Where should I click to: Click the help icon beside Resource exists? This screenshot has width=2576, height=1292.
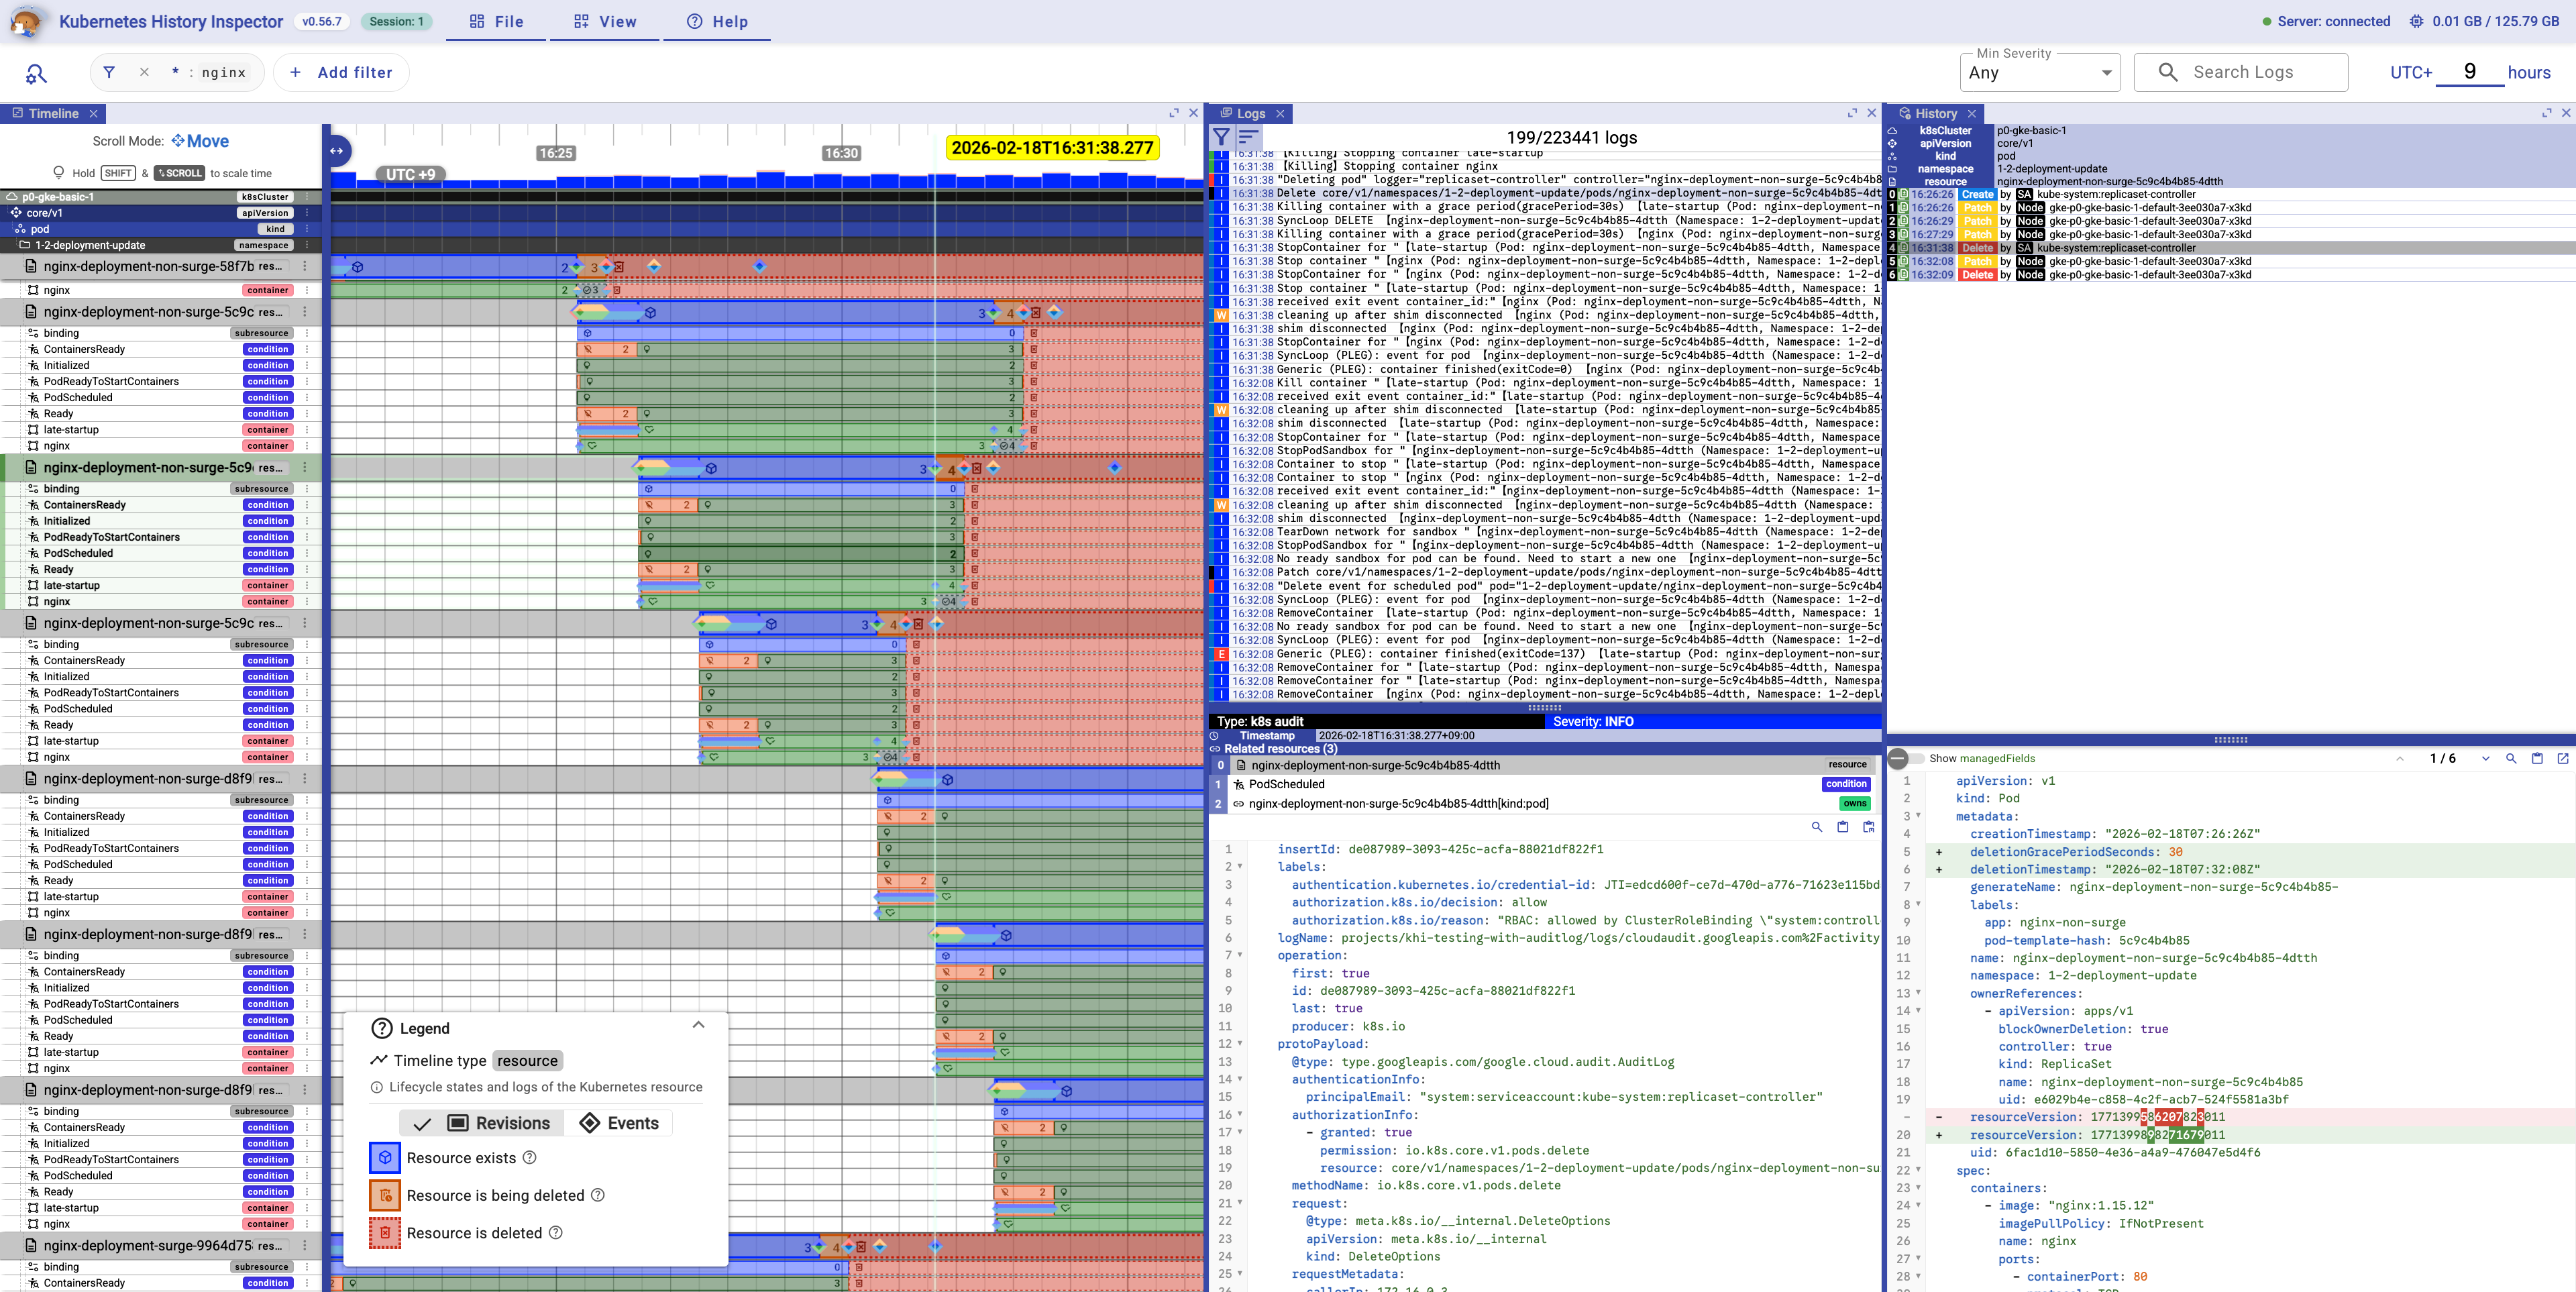tap(530, 1157)
